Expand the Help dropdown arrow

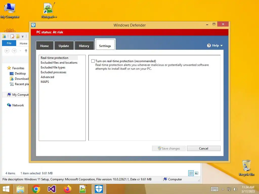click(x=222, y=46)
